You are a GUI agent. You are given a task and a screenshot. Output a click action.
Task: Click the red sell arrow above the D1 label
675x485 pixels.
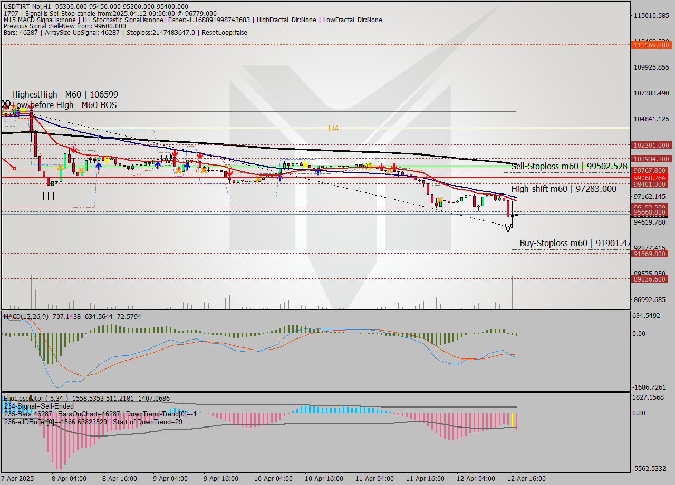[381, 166]
